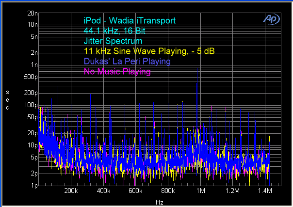Screen dimensions: 293x207
Task: Click the '44.1 kHz, 16 Bit' label
Action: (x=114, y=31)
